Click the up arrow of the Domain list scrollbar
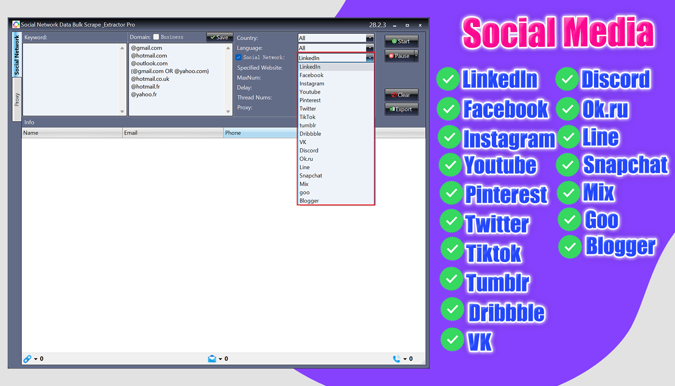Viewport: 675px width, 386px height. coord(229,48)
